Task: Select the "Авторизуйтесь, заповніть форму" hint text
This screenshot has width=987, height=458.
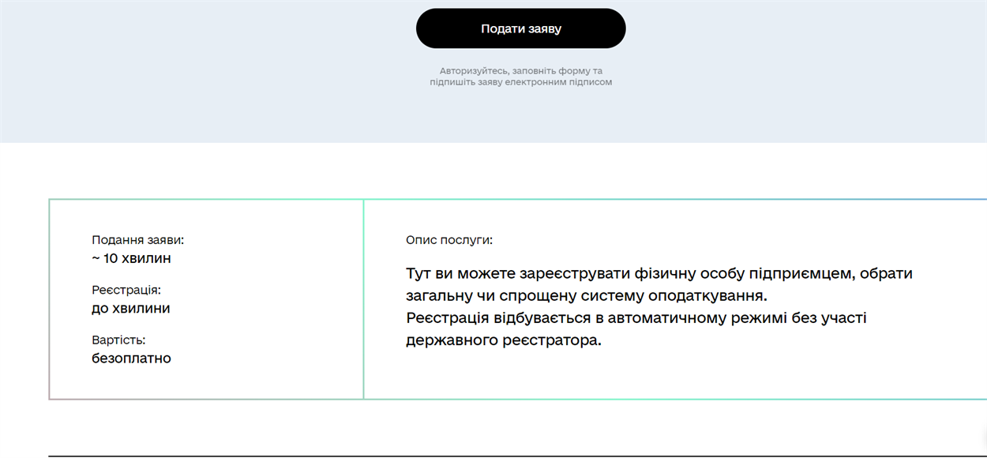Action: click(x=513, y=71)
